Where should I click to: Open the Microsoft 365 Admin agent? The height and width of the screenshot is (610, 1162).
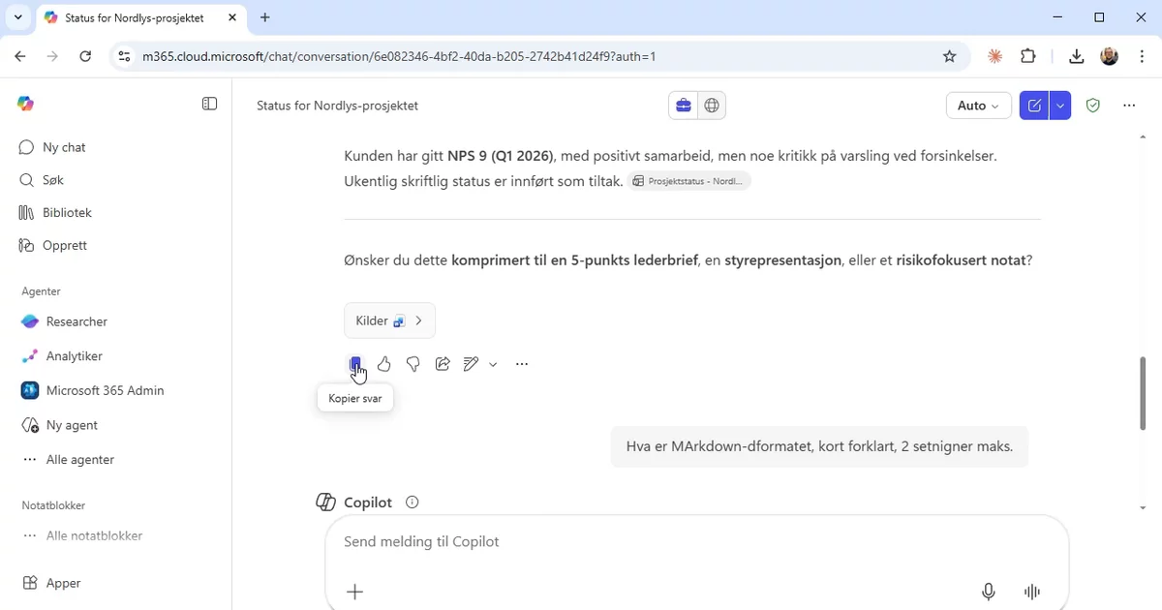[x=116, y=390]
